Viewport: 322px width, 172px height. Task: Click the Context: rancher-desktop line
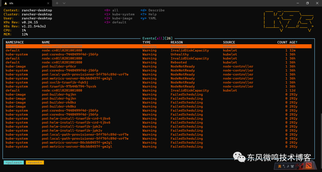tap(28, 10)
